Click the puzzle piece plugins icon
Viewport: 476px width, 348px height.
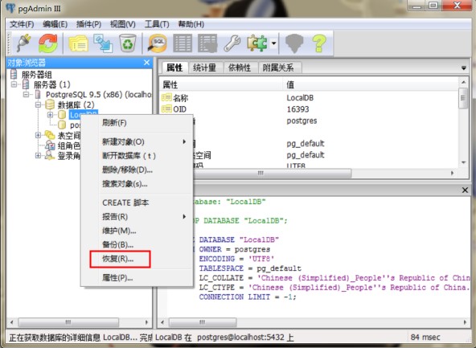tap(257, 43)
